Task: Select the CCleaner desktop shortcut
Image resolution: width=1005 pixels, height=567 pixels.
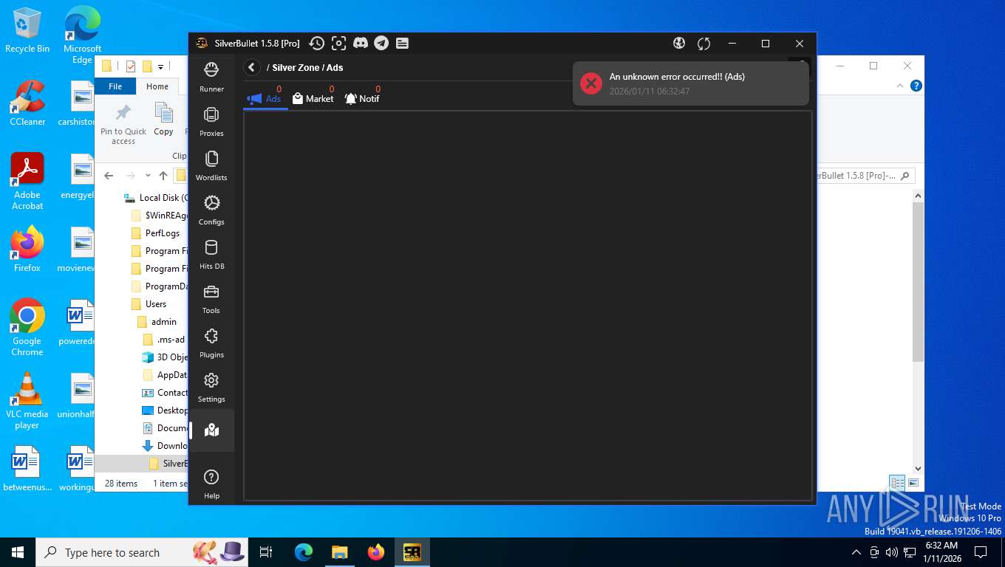Action: click(x=27, y=103)
